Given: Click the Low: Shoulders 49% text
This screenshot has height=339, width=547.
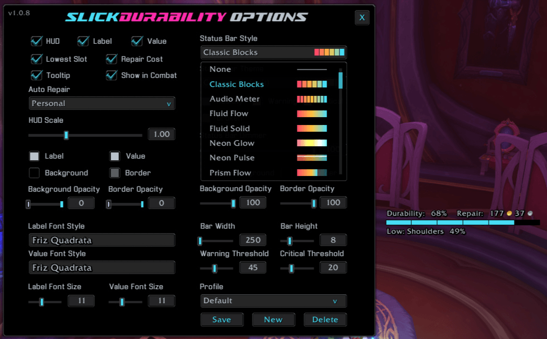Looking at the screenshot, I should click(426, 231).
